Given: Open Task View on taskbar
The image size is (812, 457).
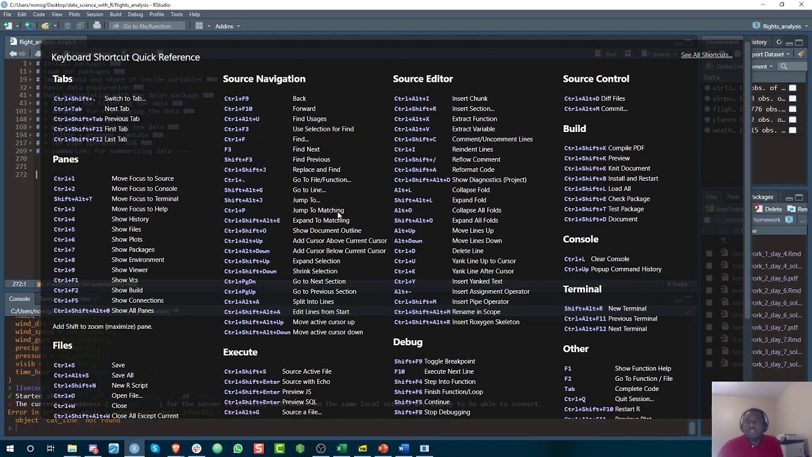Looking at the screenshot, I should coord(51,449).
